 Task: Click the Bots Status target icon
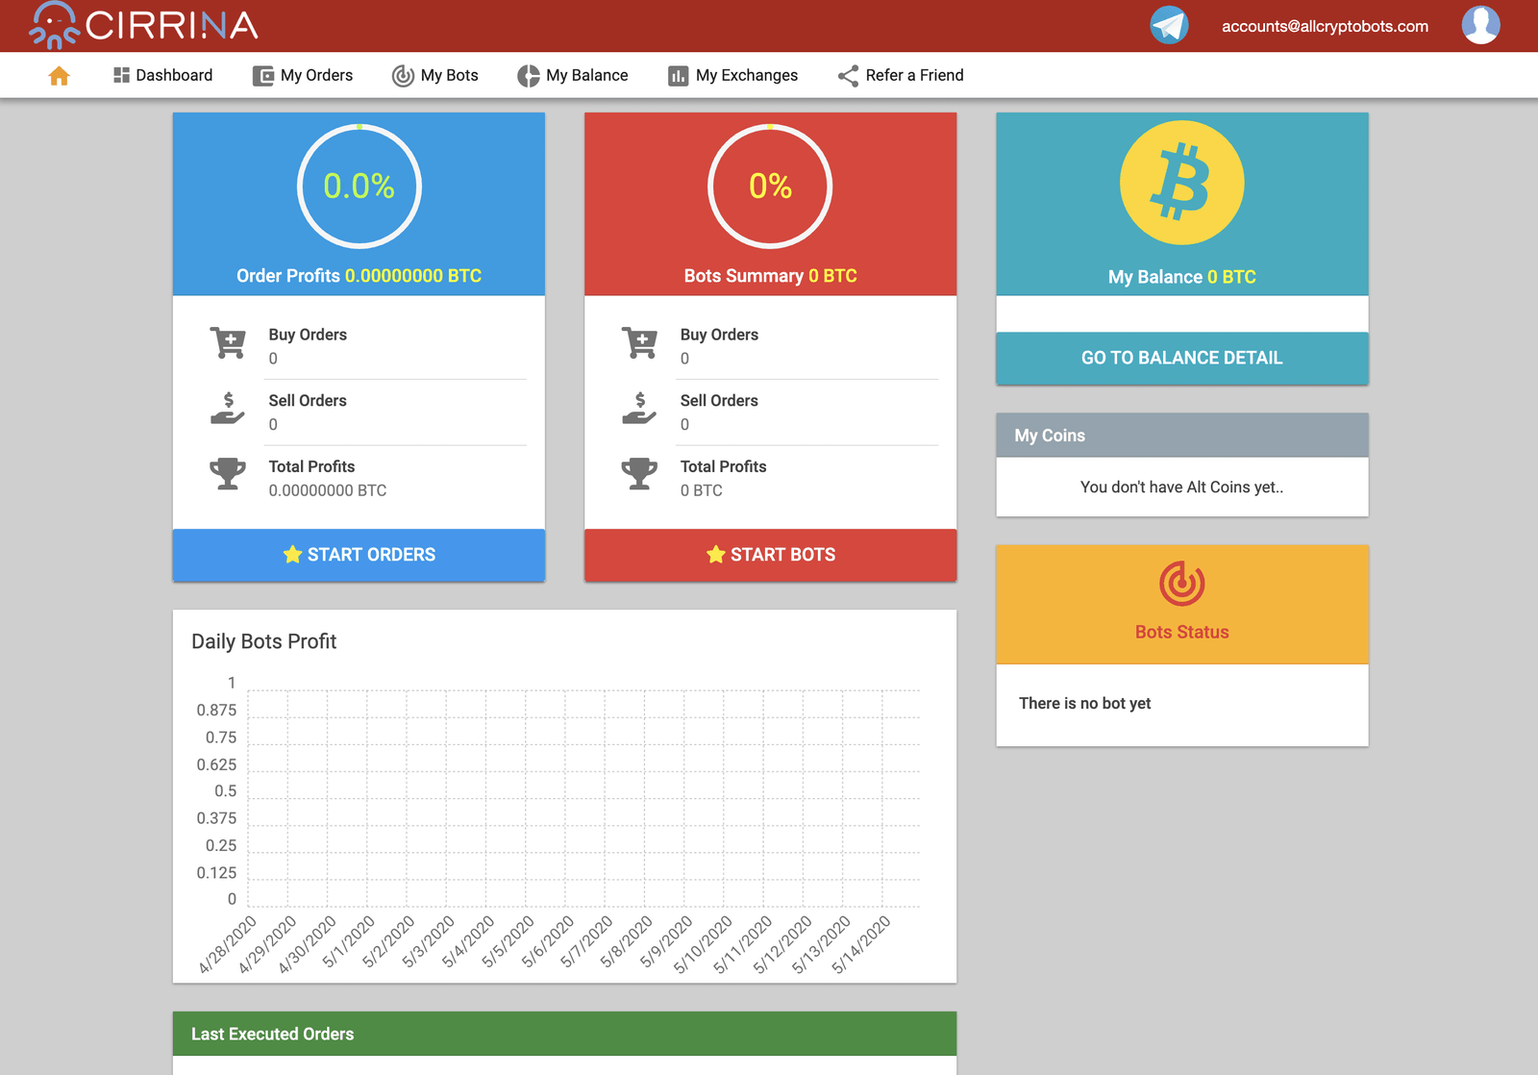pos(1181,584)
